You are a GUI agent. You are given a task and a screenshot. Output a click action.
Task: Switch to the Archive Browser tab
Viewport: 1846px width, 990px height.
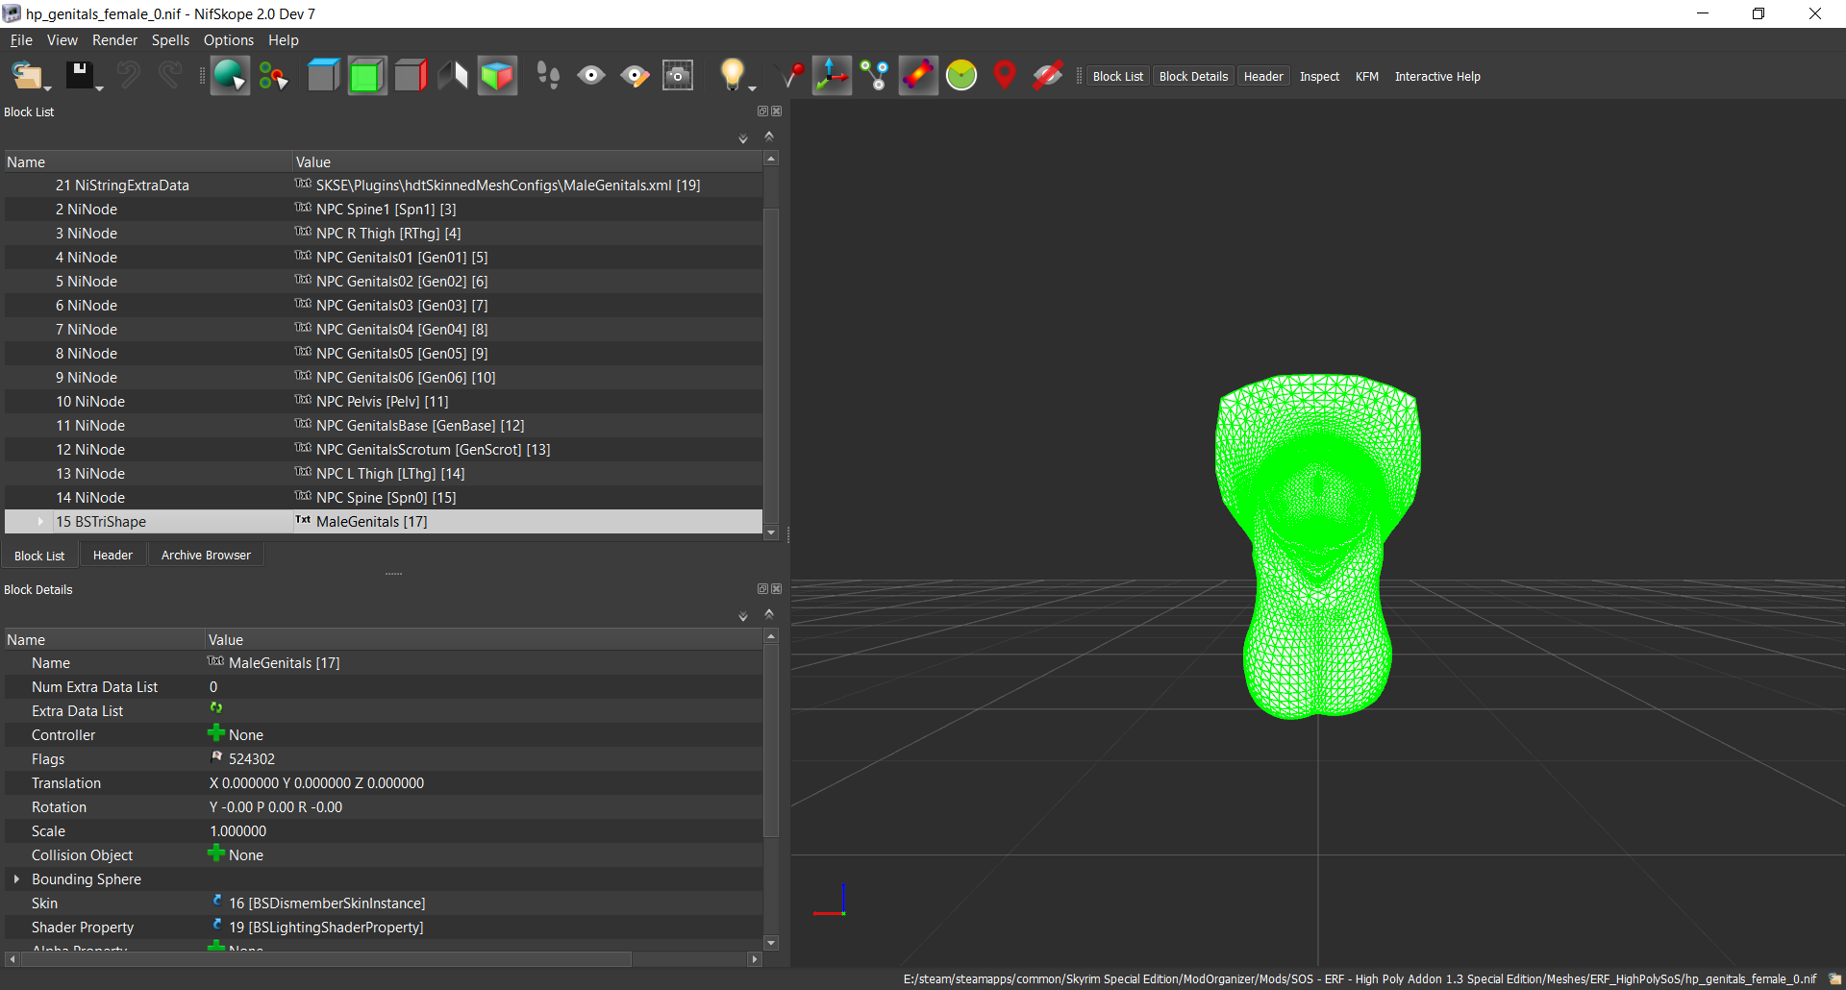(x=206, y=556)
